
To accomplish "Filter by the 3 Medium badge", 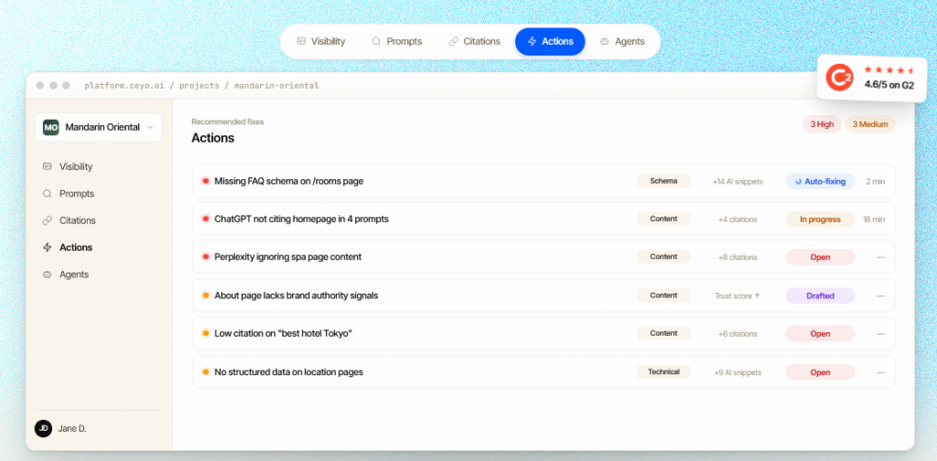I will 870,124.
